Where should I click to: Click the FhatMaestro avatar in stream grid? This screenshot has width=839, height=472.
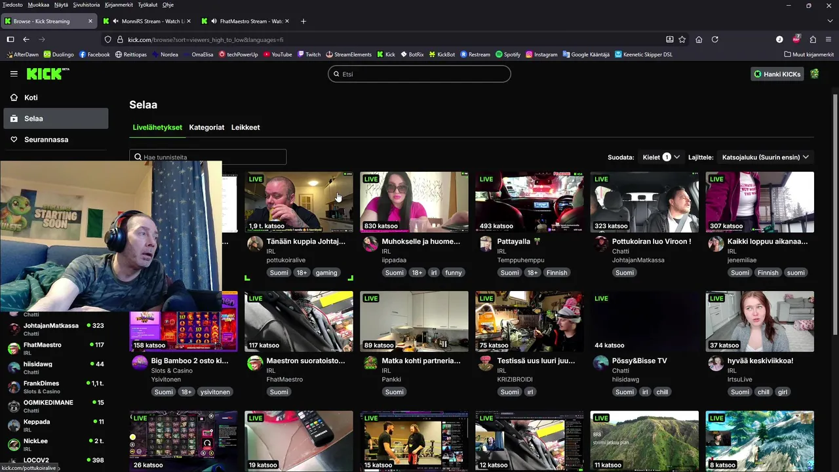click(x=255, y=364)
